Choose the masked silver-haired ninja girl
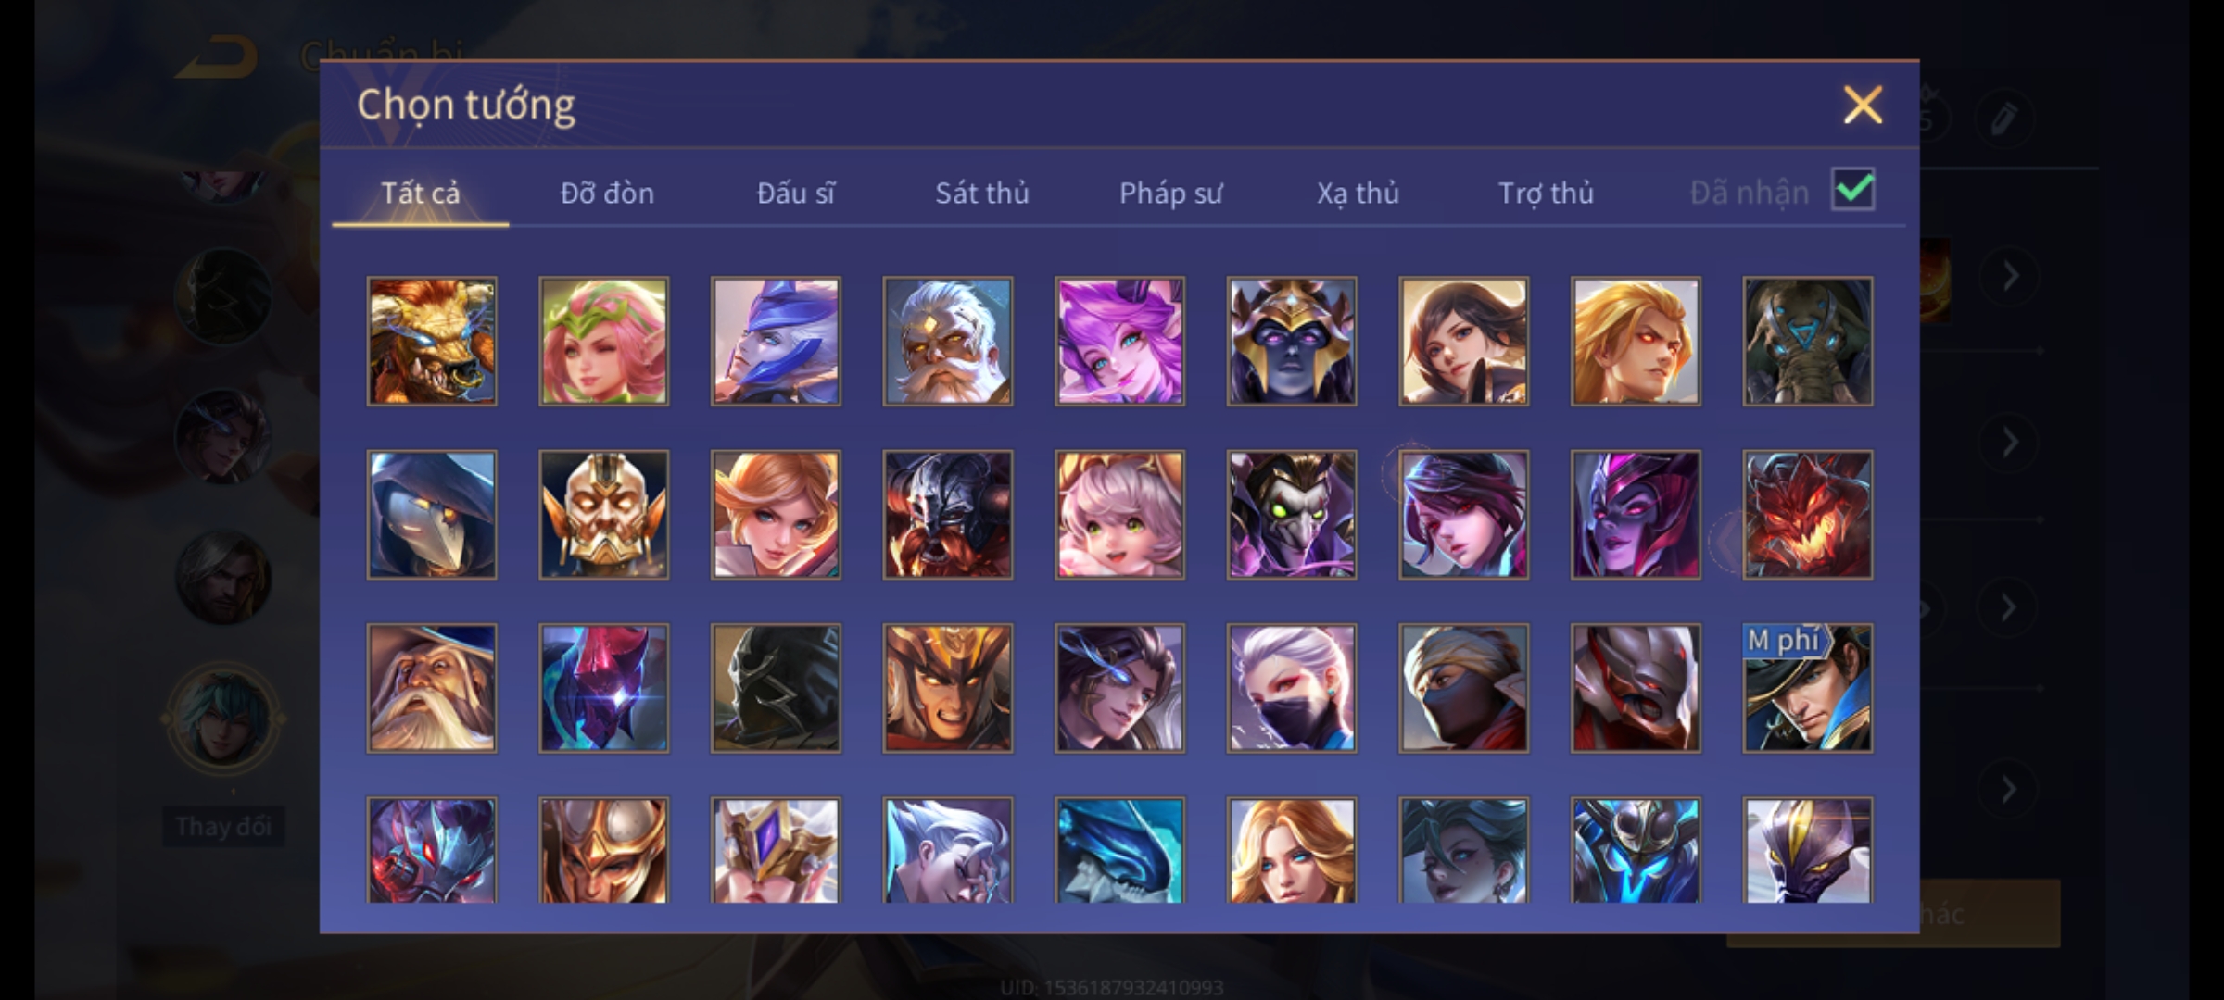 point(1292,688)
